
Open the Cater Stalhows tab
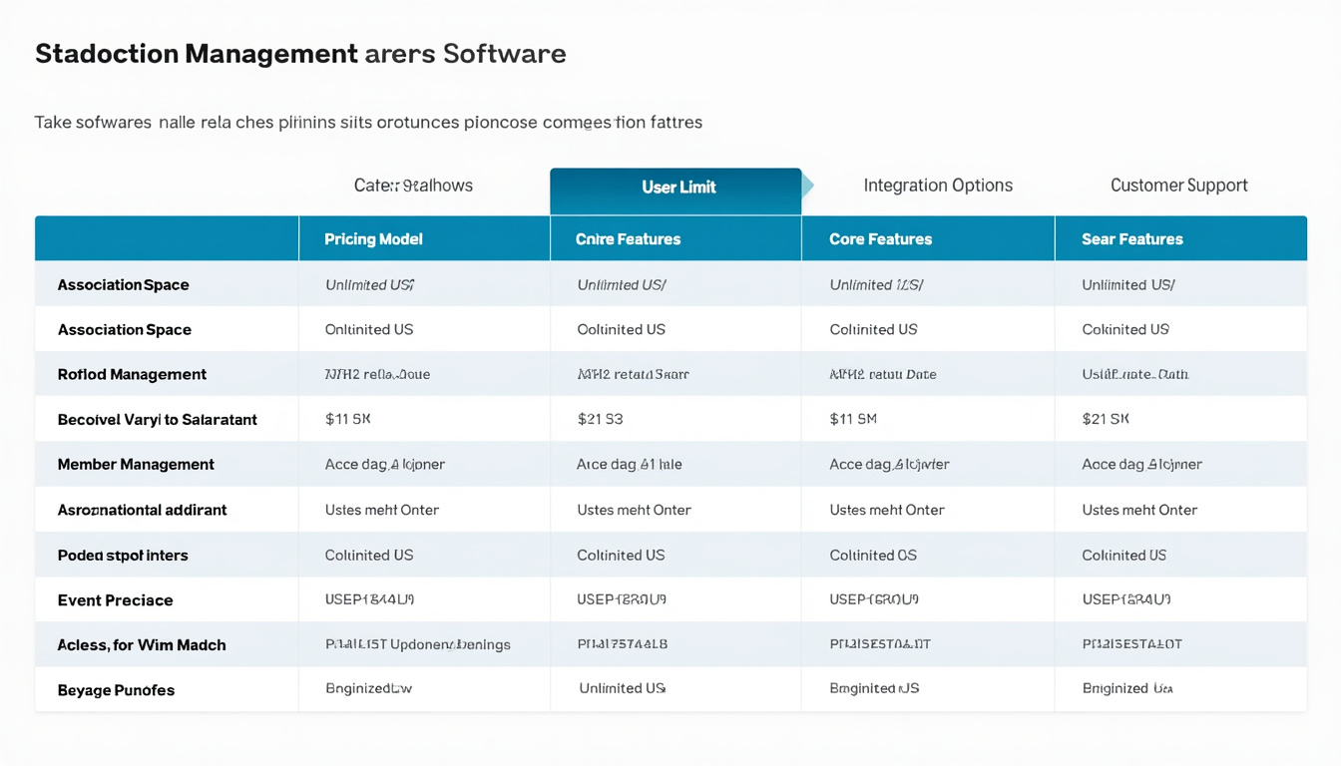coord(413,186)
